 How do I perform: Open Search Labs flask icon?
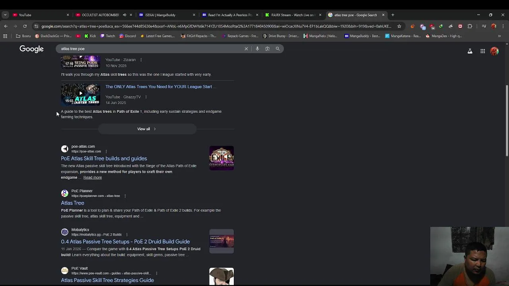[470, 51]
